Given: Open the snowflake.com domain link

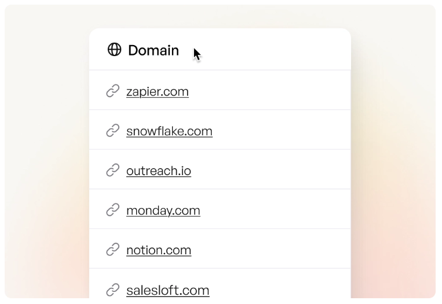Looking at the screenshot, I should [x=169, y=131].
